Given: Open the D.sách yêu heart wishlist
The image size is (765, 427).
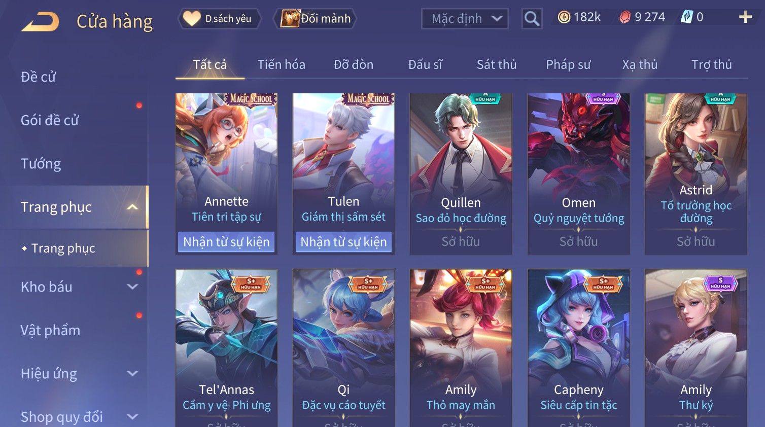Looking at the screenshot, I should tap(219, 19).
